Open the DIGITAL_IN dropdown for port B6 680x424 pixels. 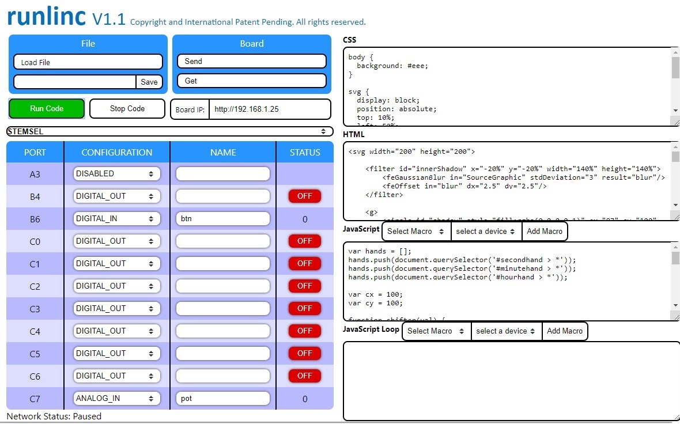[x=116, y=218]
